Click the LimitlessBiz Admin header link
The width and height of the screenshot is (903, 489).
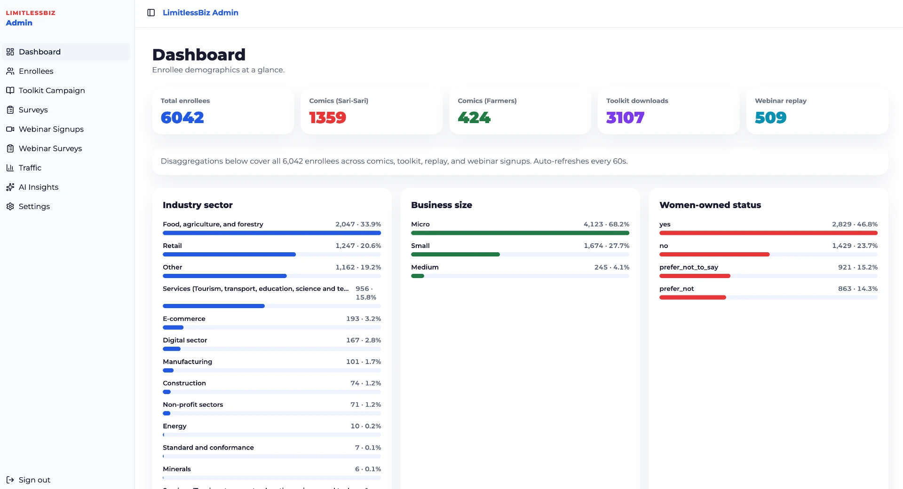[x=200, y=13]
